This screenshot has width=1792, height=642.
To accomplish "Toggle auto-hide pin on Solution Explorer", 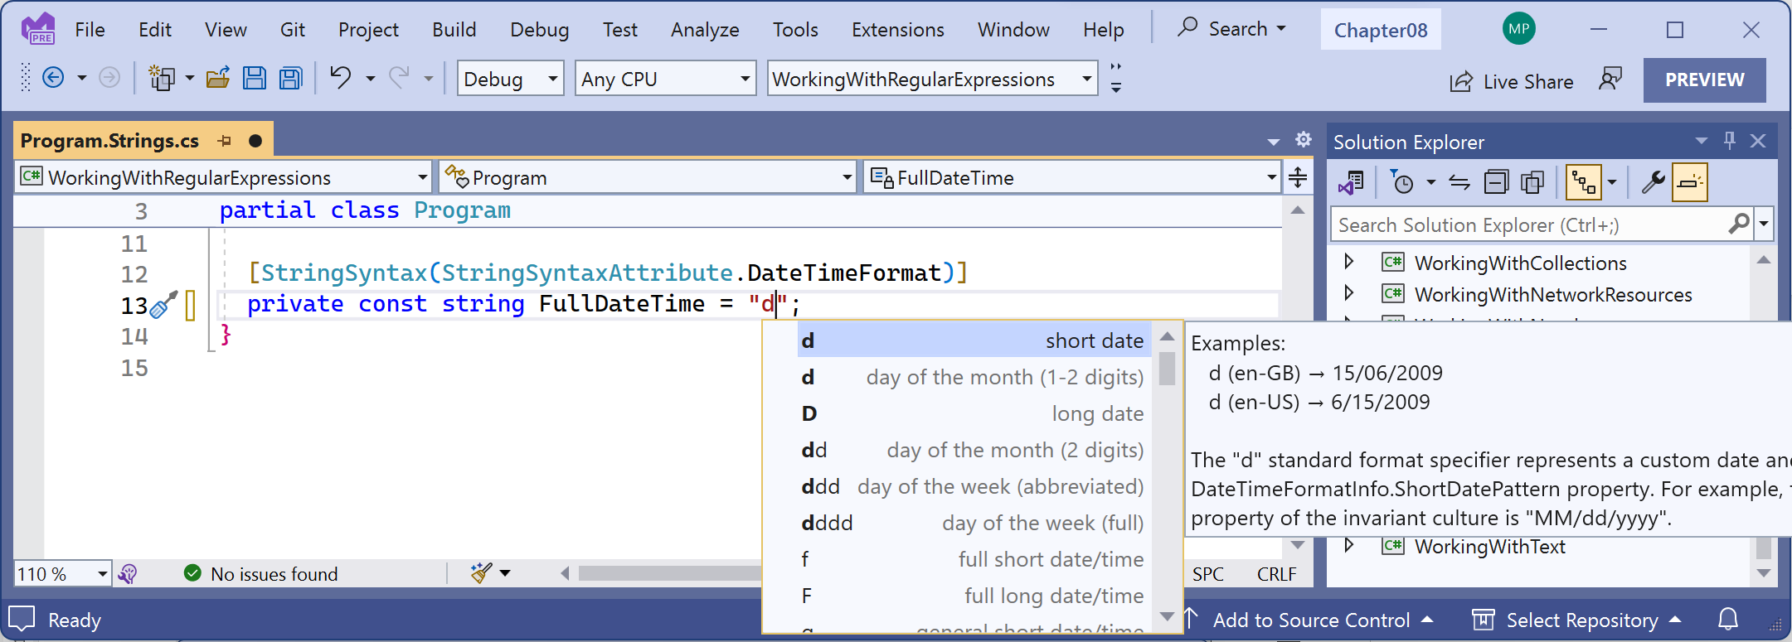I will [x=1729, y=141].
